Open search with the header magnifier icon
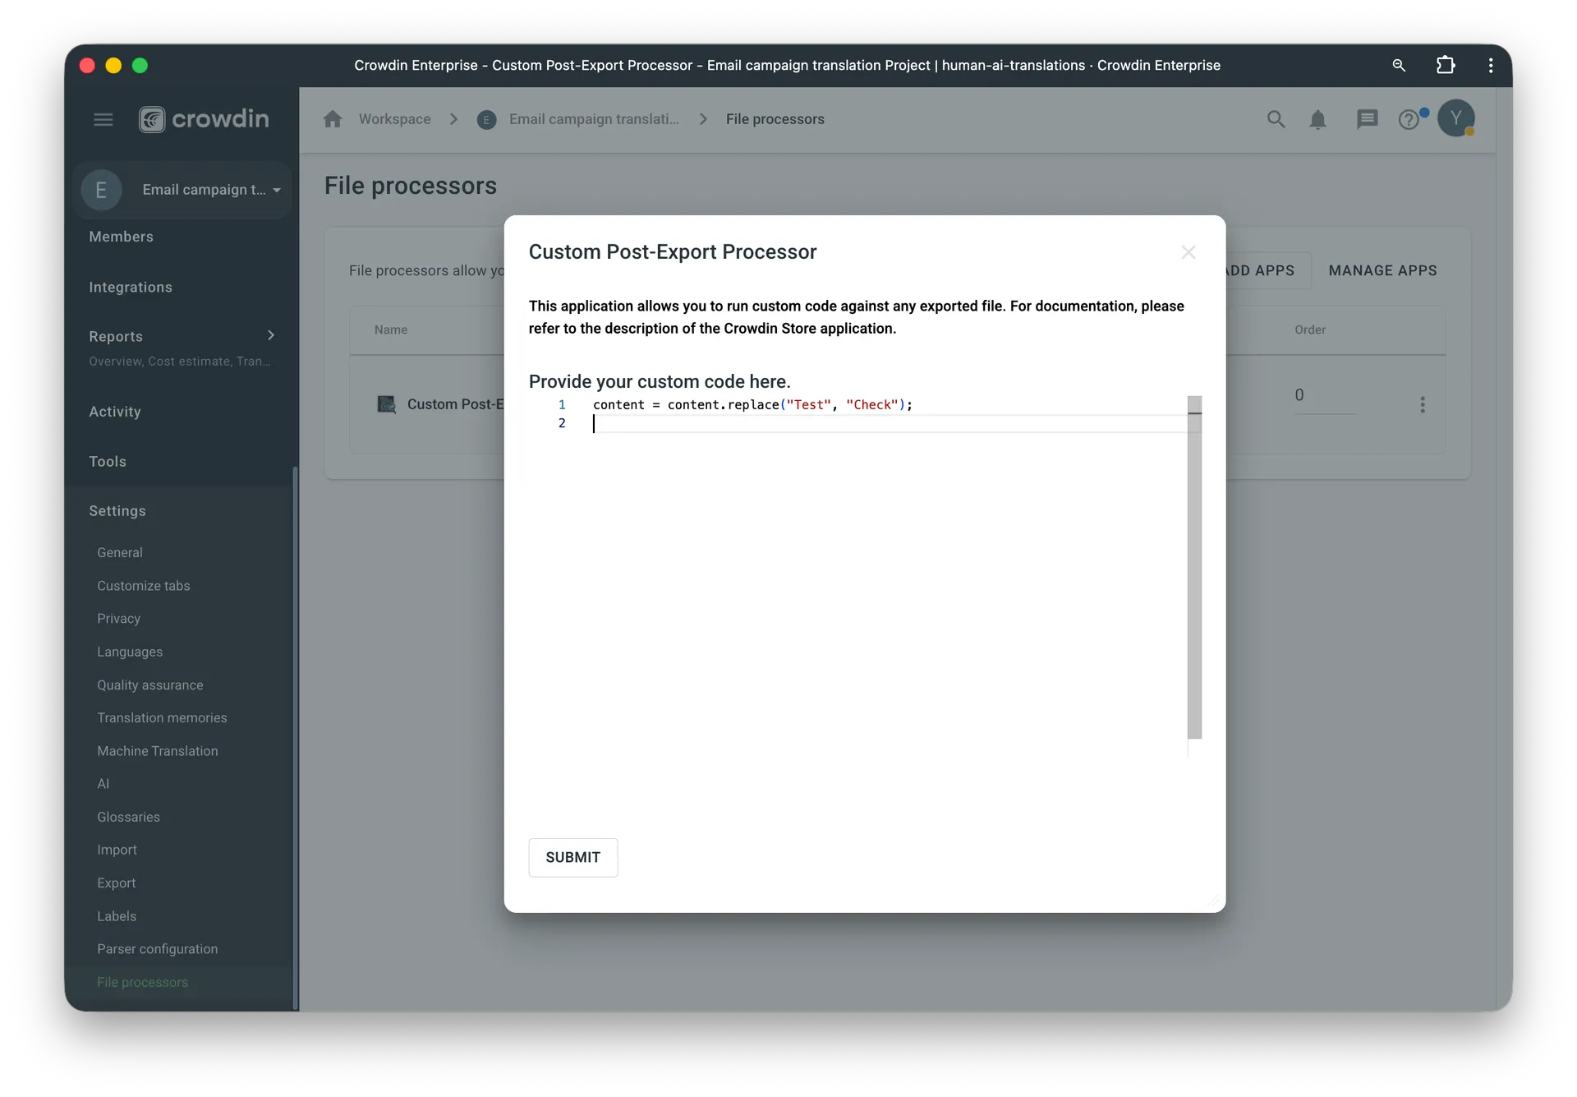The height and width of the screenshot is (1097, 1577). [x=1276, y=120]
